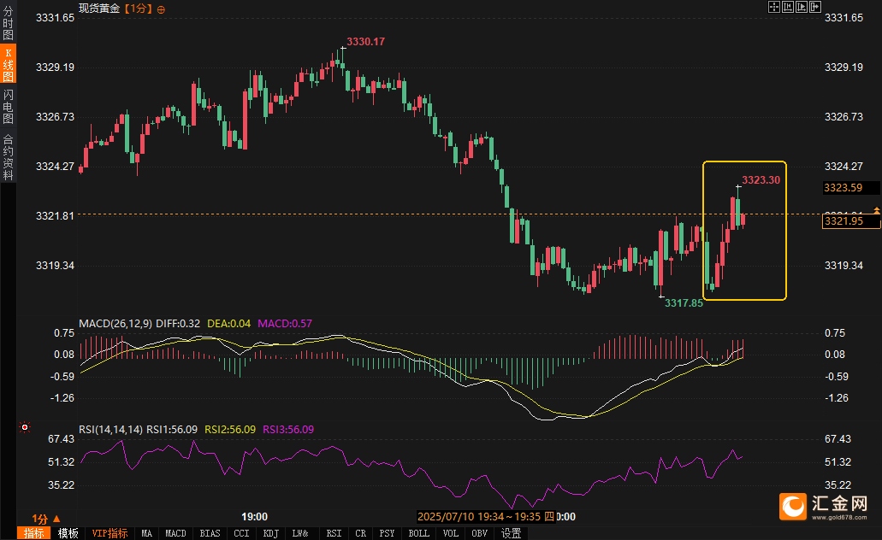Click the crosshair cursor icon at top right
Screen dimensions: 882x540
click(x=774, y=7)
